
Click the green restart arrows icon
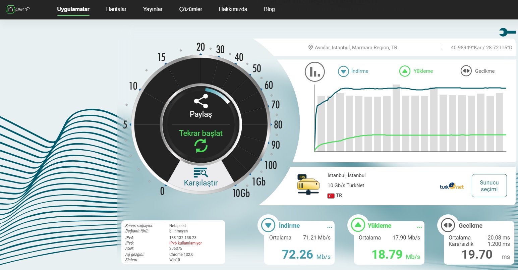(201, 146)
